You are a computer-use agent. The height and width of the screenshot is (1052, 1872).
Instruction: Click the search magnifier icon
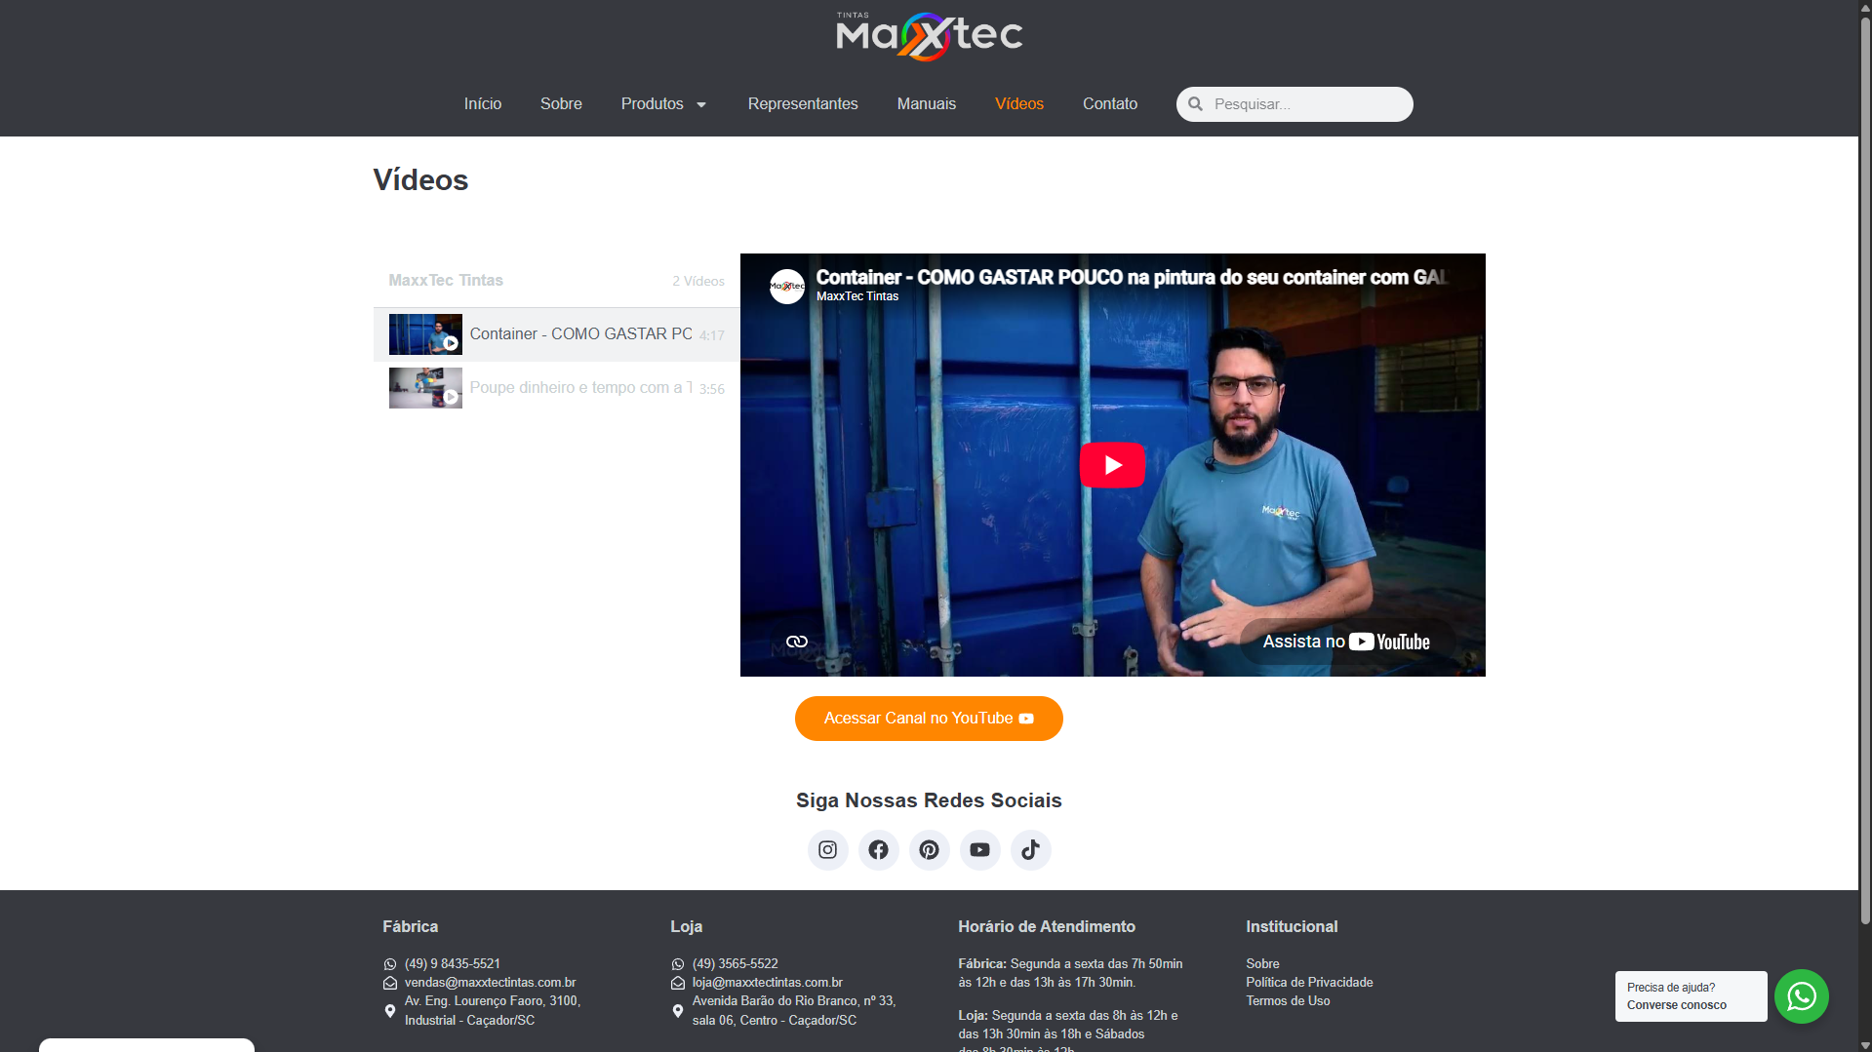(x=1195, y=104)
